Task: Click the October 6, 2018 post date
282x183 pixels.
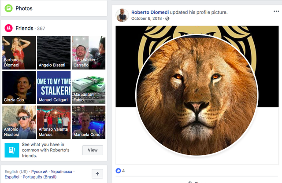Action: point(146,18)
